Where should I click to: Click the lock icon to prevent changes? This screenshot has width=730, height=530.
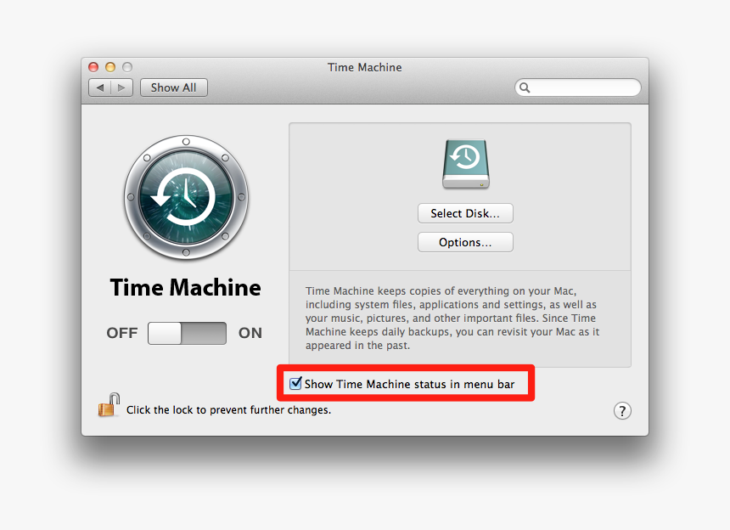click(109, 404)
